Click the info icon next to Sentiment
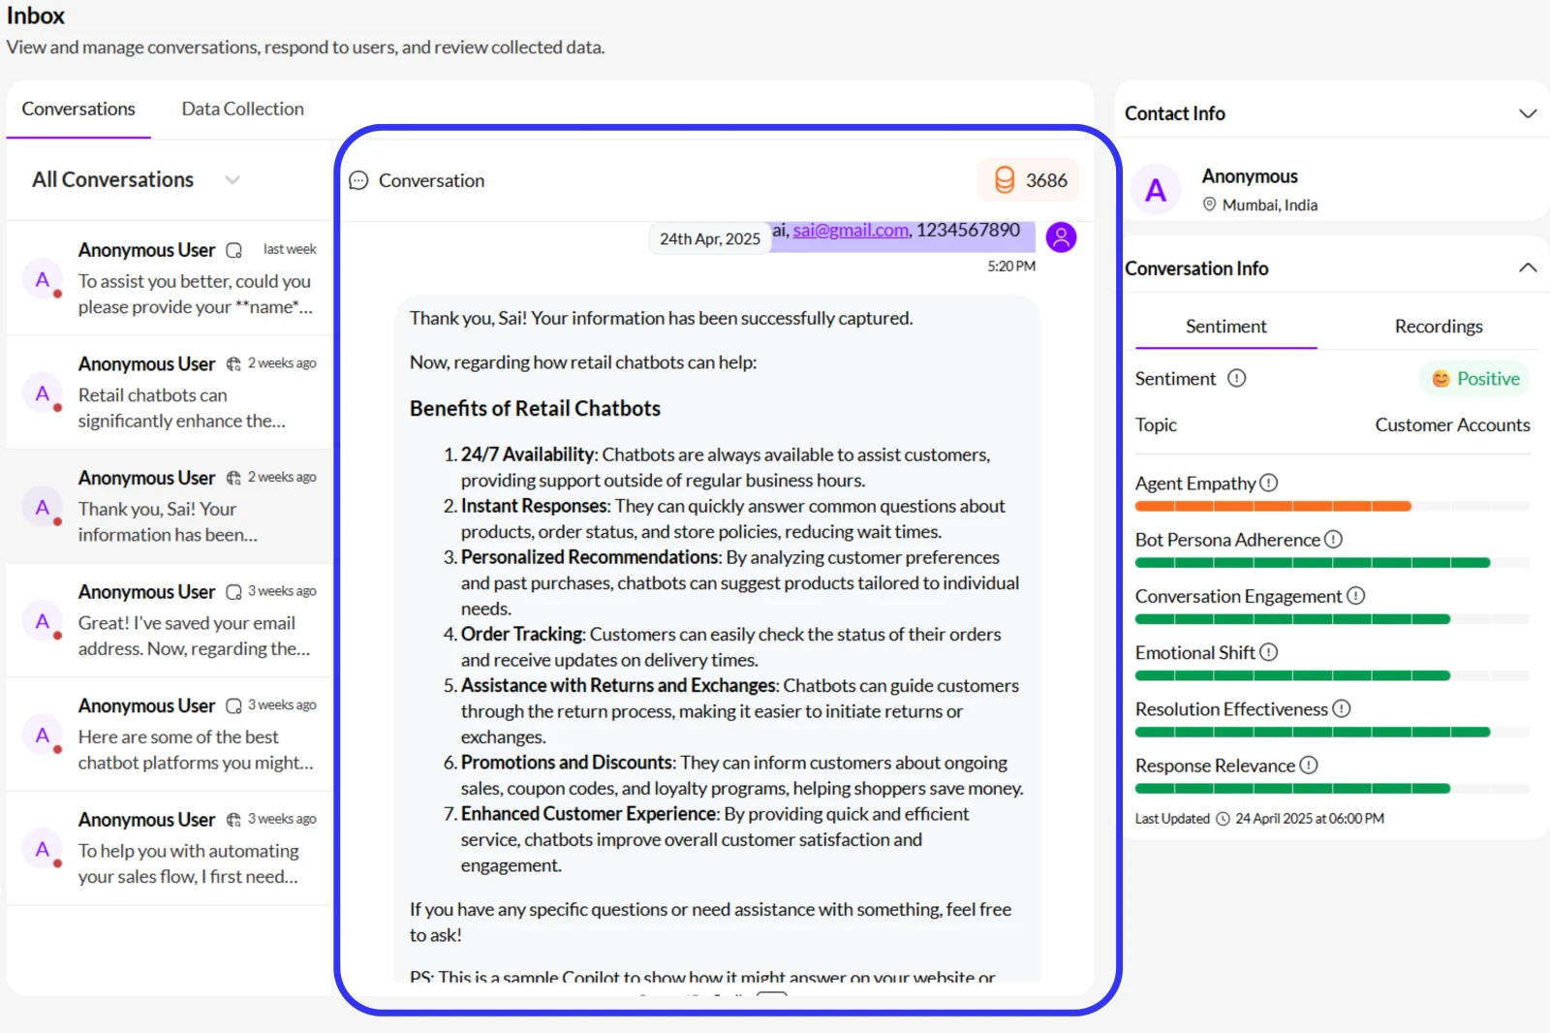Image resolution: width=1550 pixels, height=1033 pixels. 1237,379
